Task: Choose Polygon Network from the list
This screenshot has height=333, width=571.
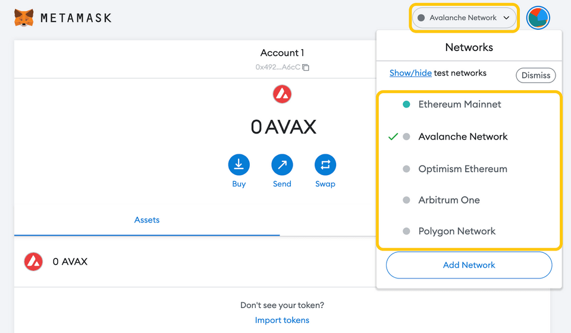Action: [x=456, y=231]
